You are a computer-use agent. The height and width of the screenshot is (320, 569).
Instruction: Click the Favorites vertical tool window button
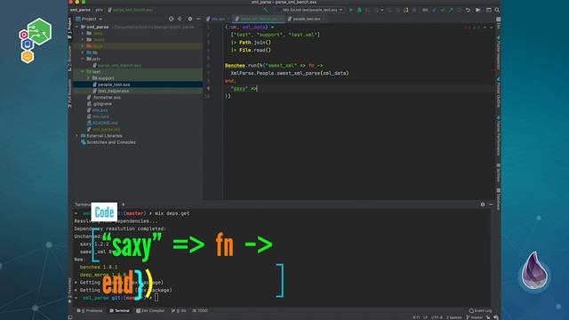(x=69, y=291)
